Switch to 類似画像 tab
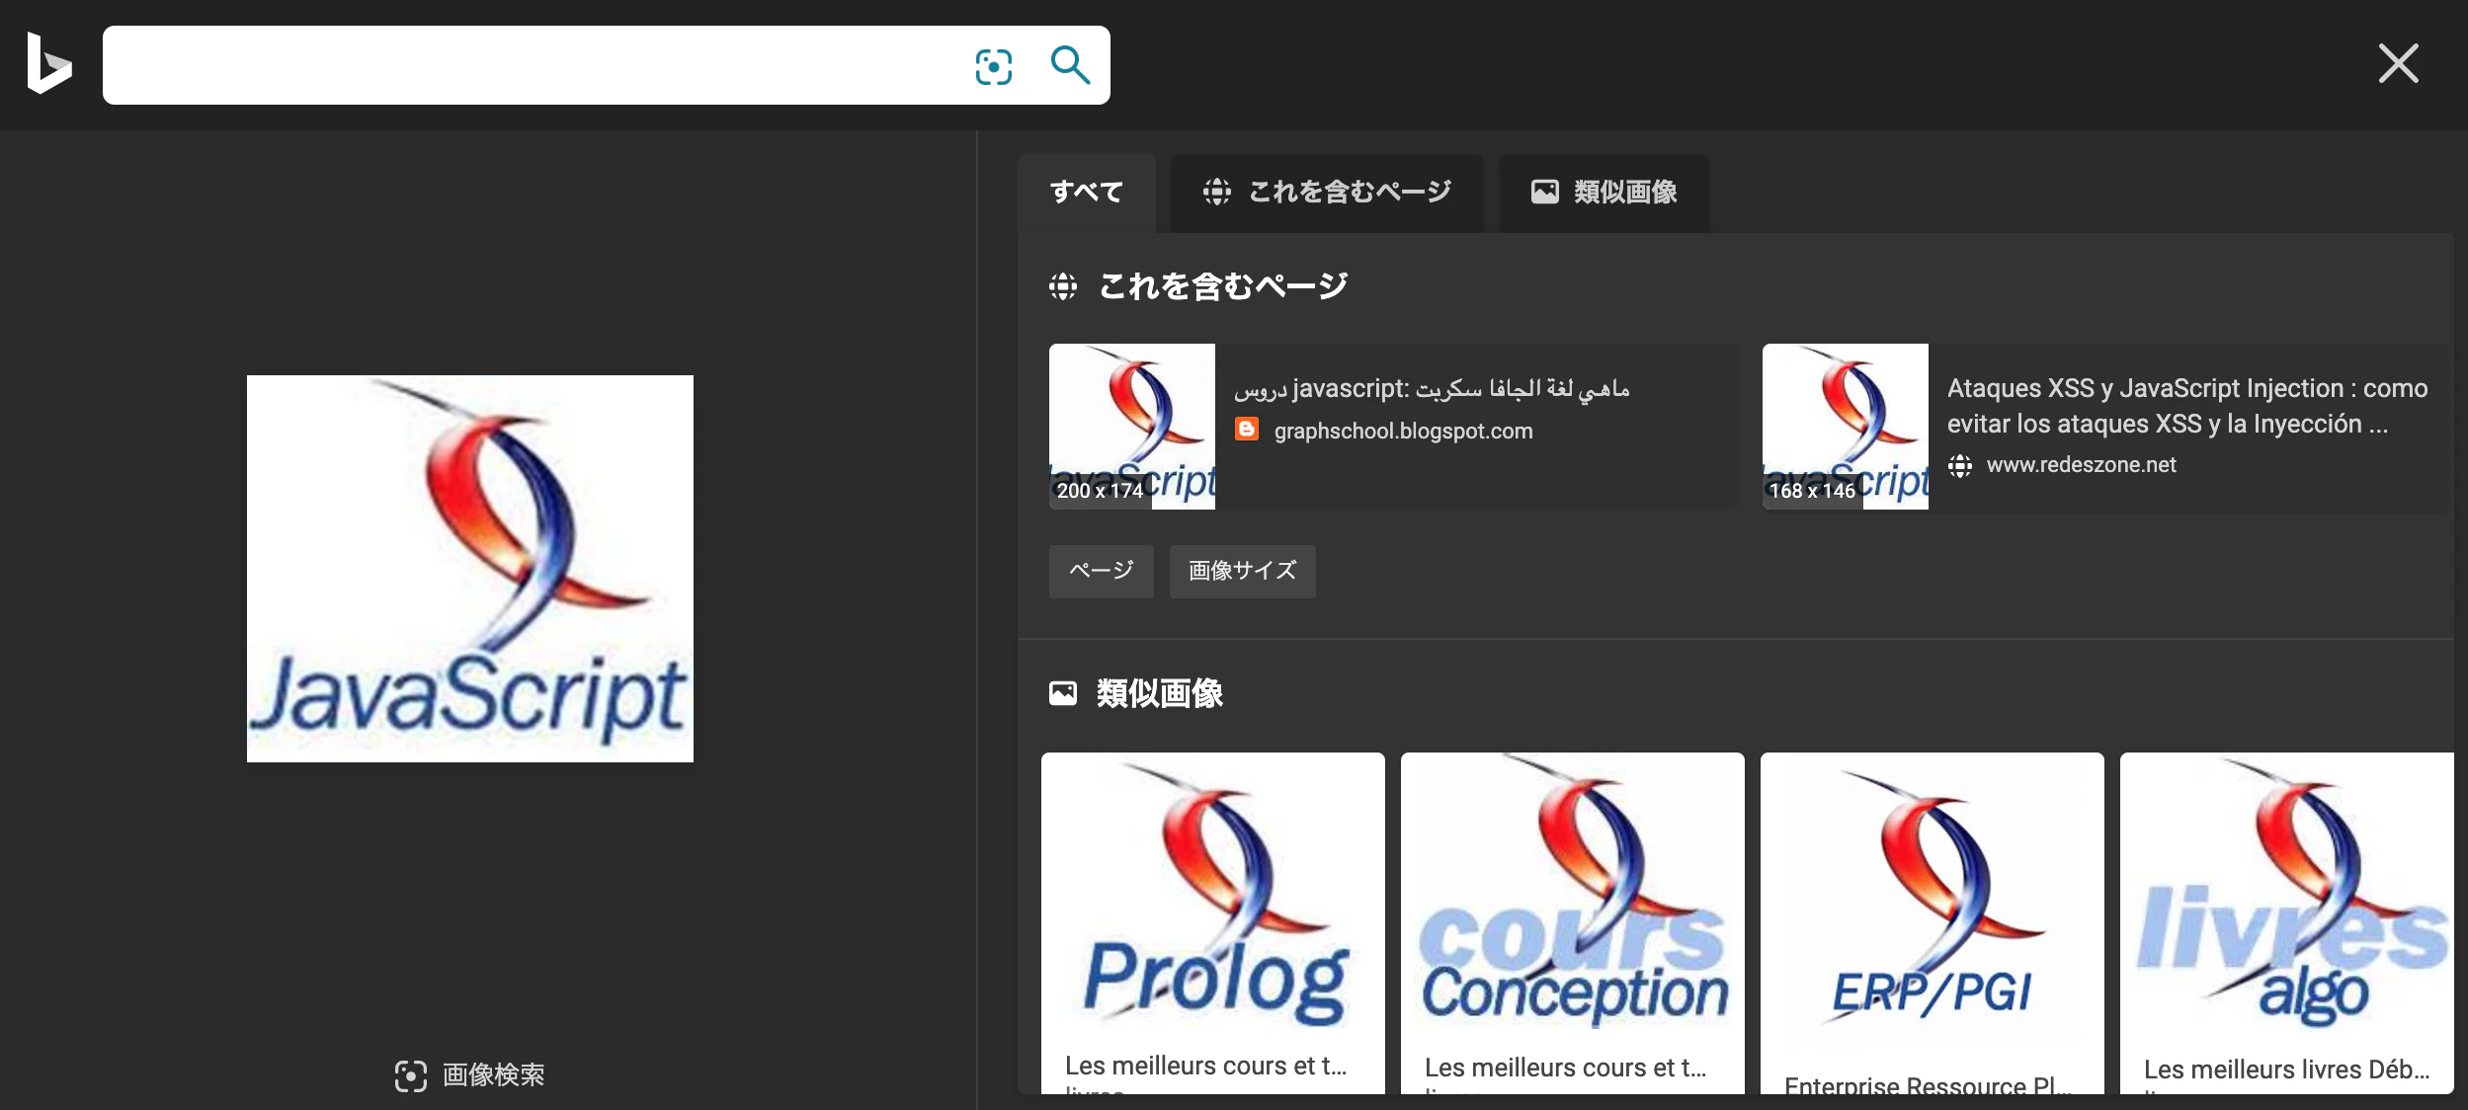The height and width of the screenshot is (1110, 2468). click(1604, 192)
